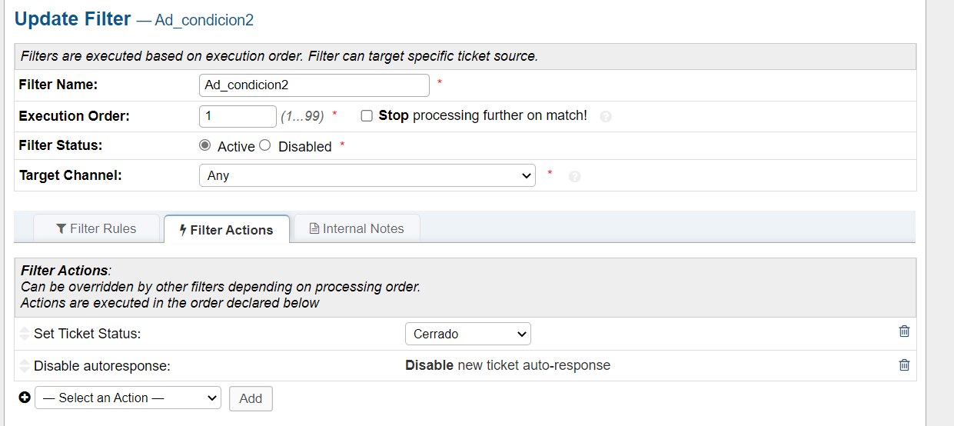Image resolution: width=954 pixels, height=426 pixels.
Task: Expand the Cerrado ticket status dropdown
Action: pyautogui.click(x=467, y=334)
